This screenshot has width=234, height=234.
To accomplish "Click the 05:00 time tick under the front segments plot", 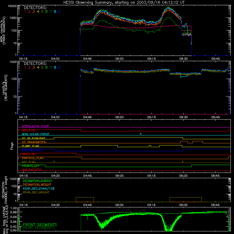I will coord(119,59).
